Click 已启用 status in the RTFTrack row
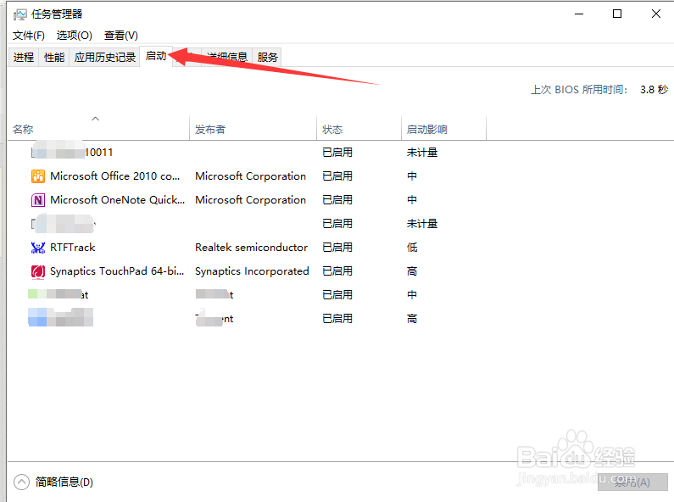 (337, 248)
